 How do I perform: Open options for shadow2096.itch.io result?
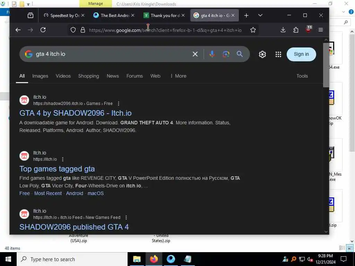point(119,104)
